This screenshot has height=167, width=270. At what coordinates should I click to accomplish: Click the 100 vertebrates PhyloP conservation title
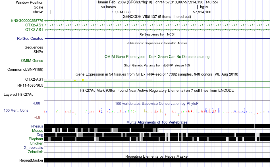click(x=157, y=104)
